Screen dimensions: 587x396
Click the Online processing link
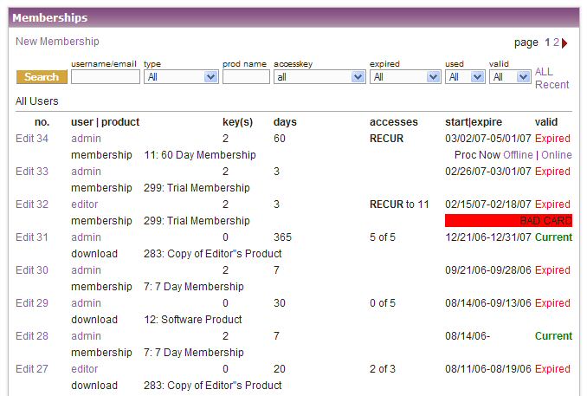pos(557,155)
